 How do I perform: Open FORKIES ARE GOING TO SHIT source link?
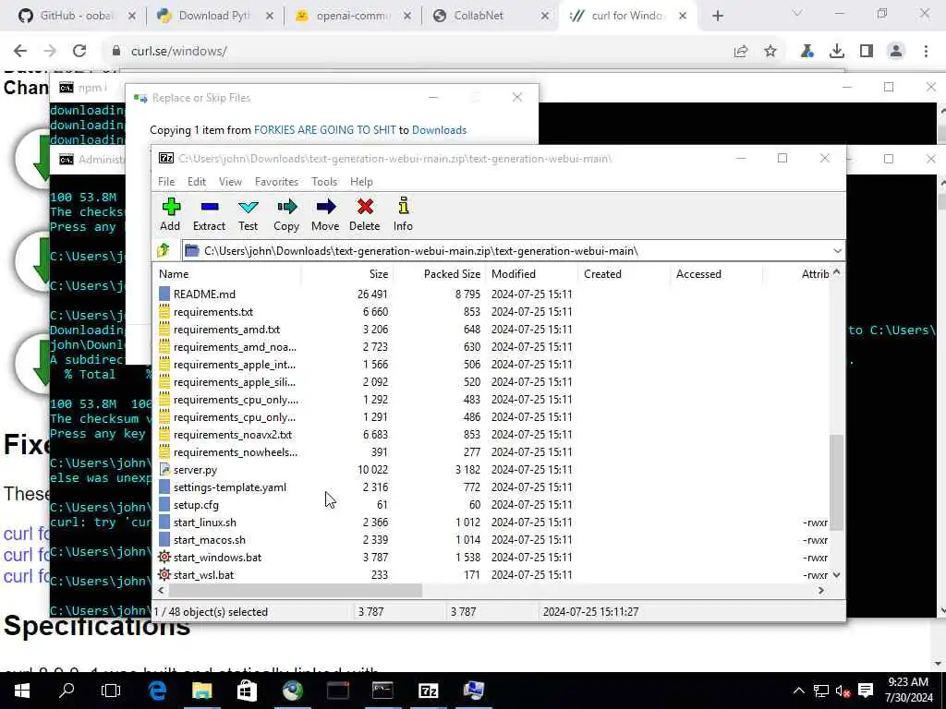click(324, 130)
